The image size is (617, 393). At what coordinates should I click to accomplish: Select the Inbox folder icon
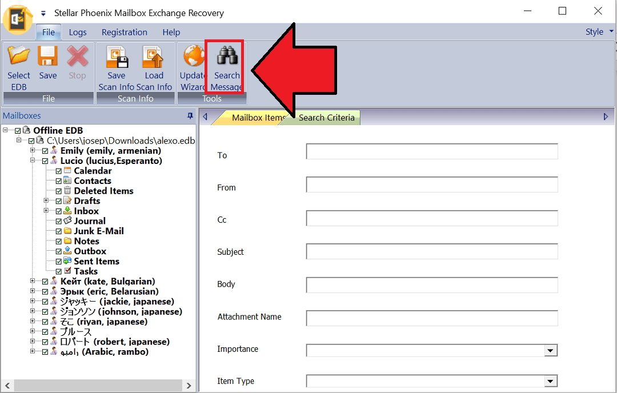[67, 210]
